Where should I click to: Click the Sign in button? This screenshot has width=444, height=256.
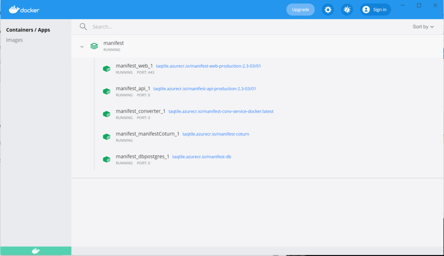[x=375, y=10]
